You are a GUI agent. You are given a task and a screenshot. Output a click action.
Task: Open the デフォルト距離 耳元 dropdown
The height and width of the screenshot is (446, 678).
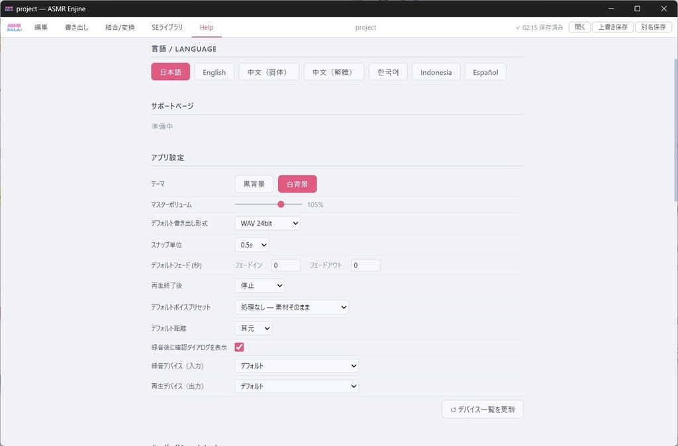click(x=253, y=328)
